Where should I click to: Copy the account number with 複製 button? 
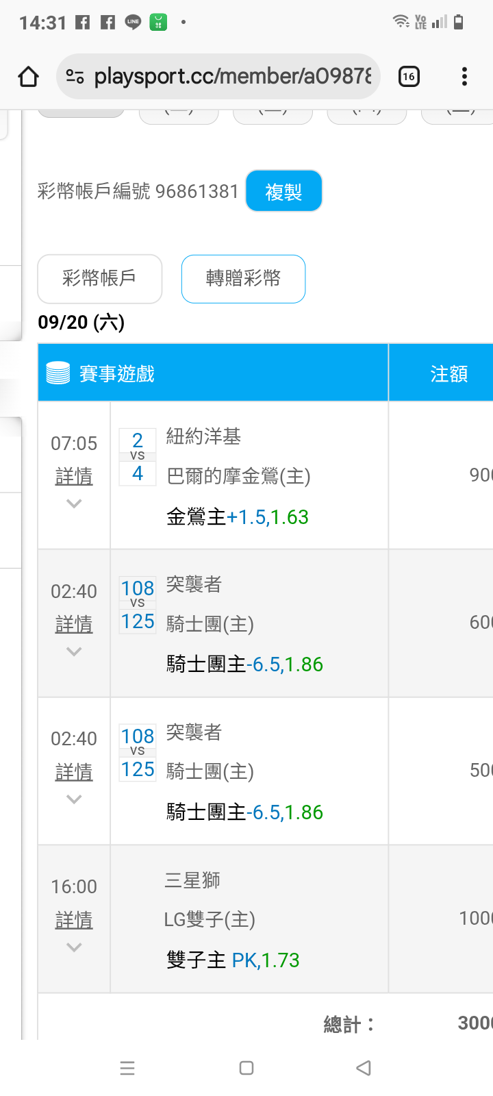(283, 191)
